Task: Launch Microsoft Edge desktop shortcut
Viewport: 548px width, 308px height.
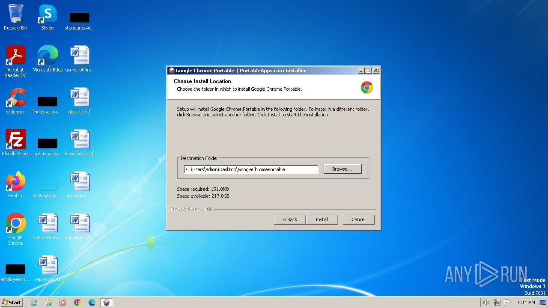Action: pyautogui.click(x=48, y=59)
